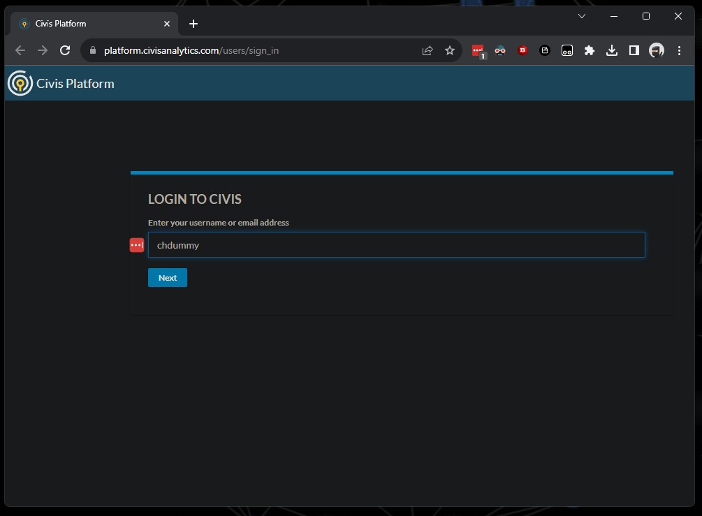The height and width of the screenshot is (516, 702).
Task: Close the Civis Platform tab
Action: coord(167,24)
